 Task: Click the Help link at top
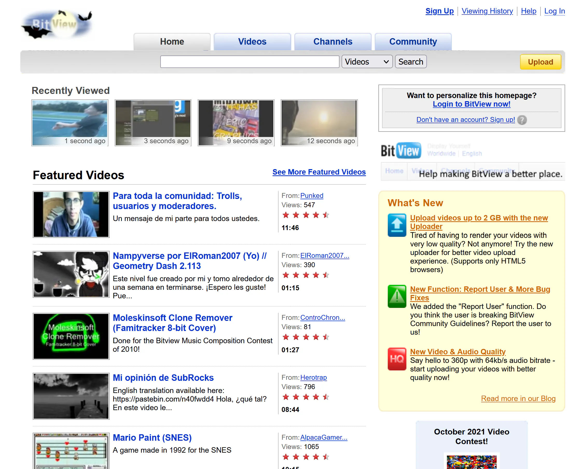pyautogui.click(x=528, y=11)
